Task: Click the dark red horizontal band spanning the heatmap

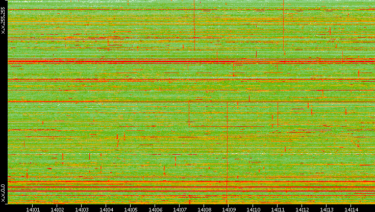Action: (x=189, y=62)
